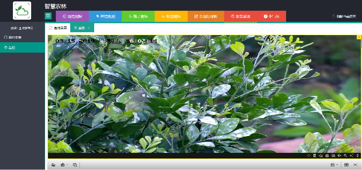Click the share icon in the video bar

coord(351,156)
